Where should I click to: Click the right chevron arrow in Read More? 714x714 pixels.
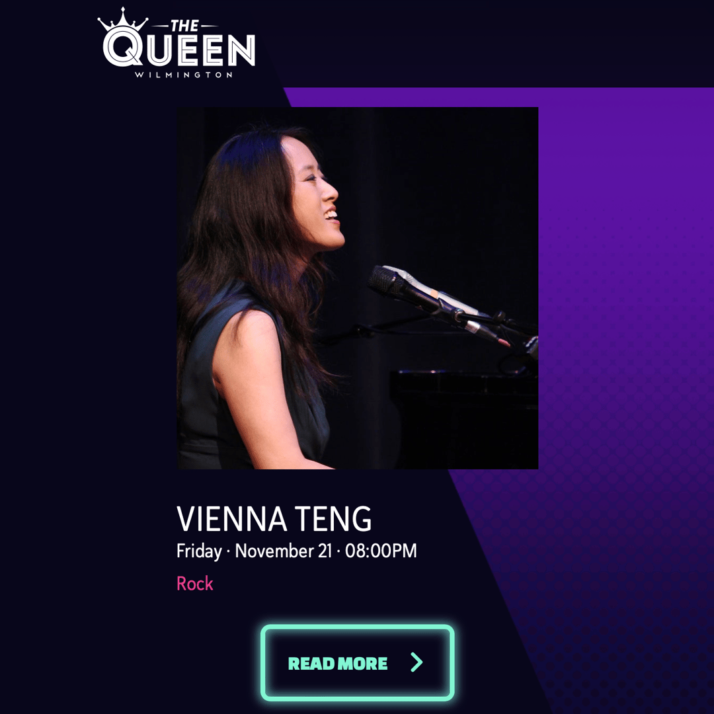416,662
